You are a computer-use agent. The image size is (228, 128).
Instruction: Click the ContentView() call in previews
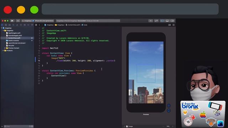(x=58, y=76)
